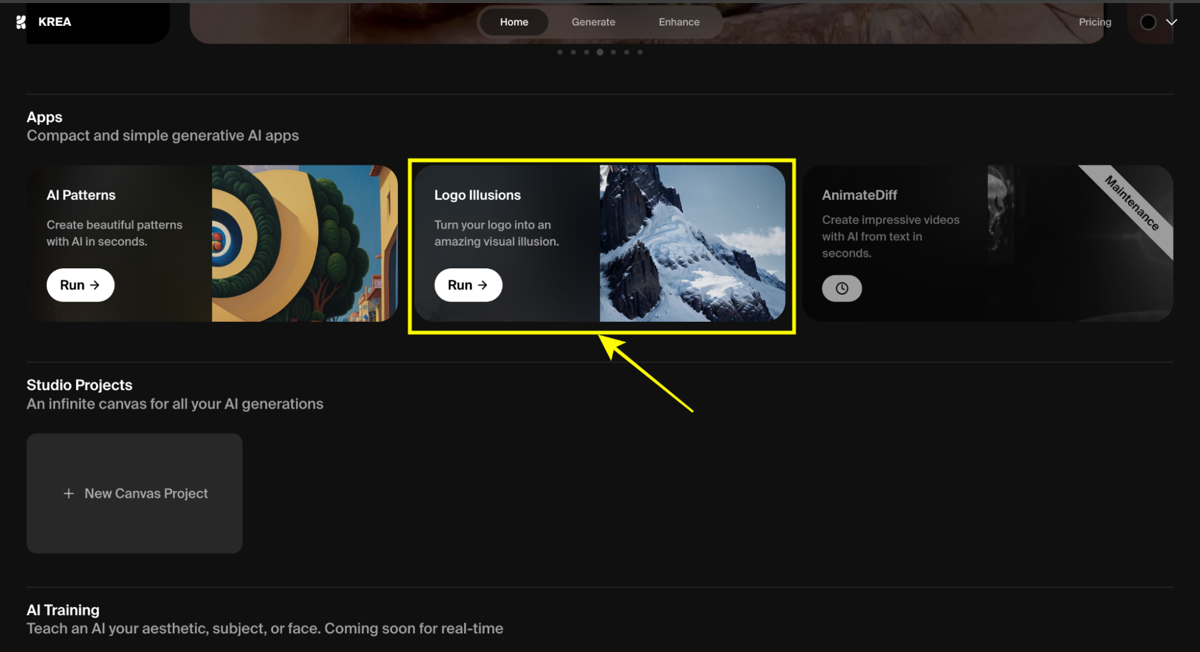
Task: Click the plus icon in New Canvas Project
Action: (x=69, y=494)
